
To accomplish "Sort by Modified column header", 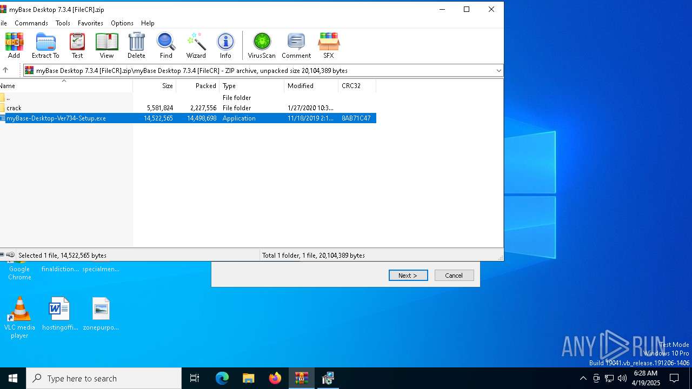I will click(311, 86).
